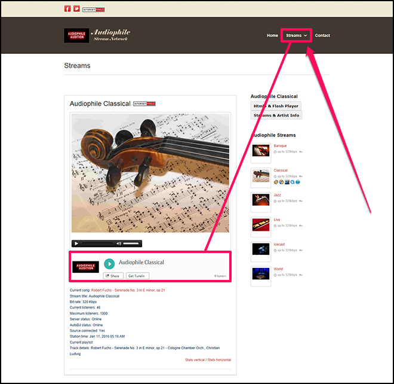Click the third player icon under Classical
The image size is (394, 384).
tap(287, 182)
